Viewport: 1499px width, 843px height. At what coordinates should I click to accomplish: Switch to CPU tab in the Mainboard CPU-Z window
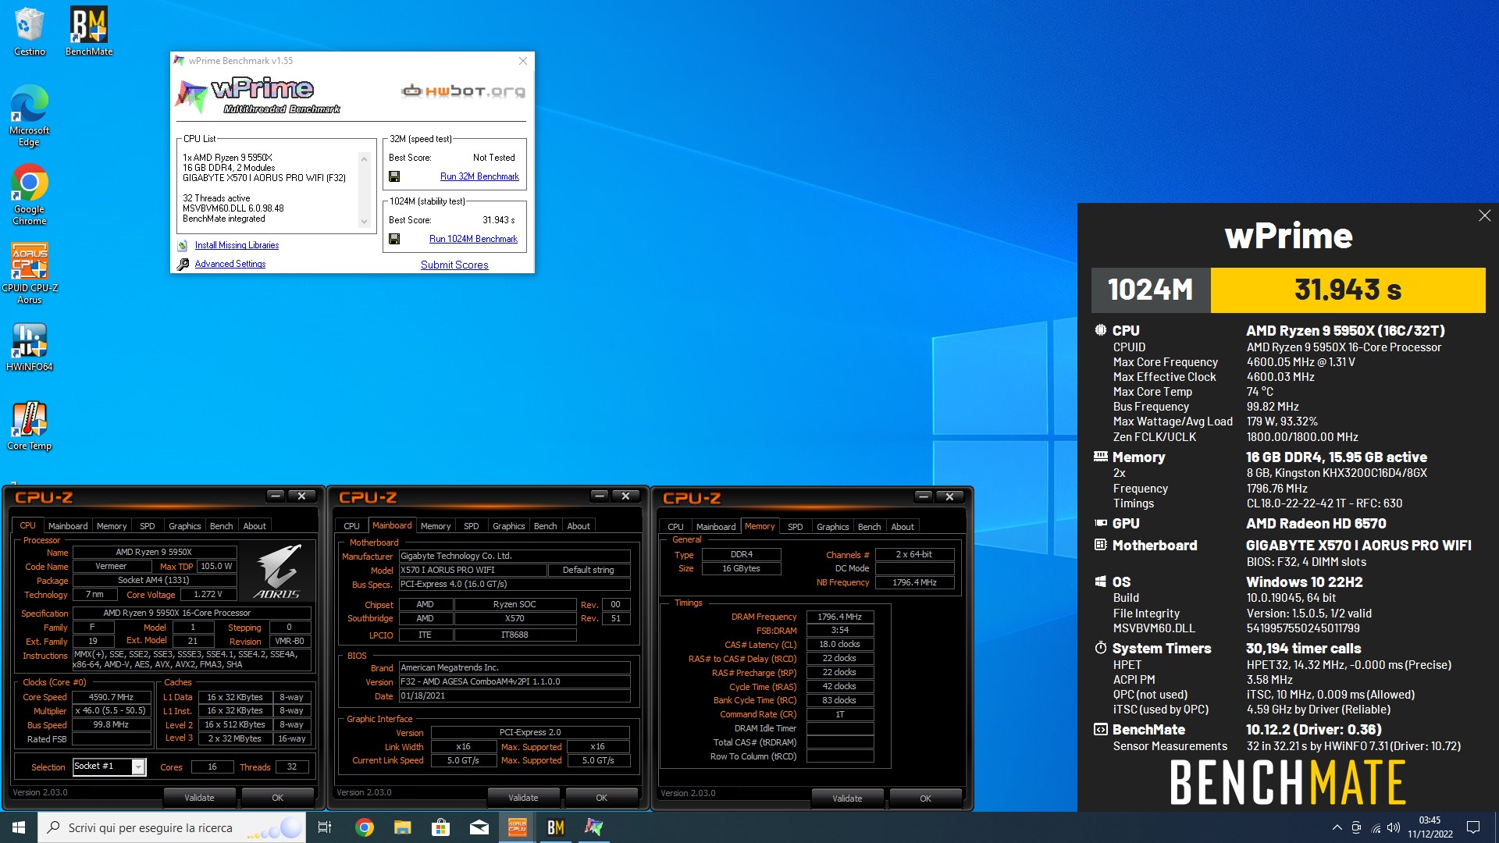click(x=352, y=526)
